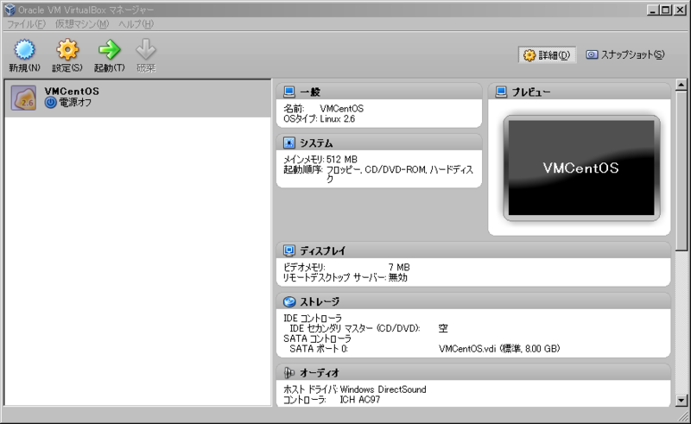Click the 'OSタイプ: Linux 2.6' line
The width and height of the screenshot is (691, 424).
[319, 118]
